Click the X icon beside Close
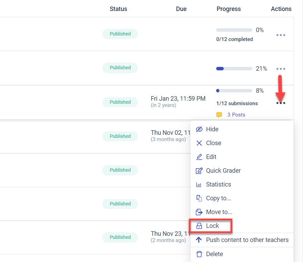303x262 pixels. click(x=199, y=143)
